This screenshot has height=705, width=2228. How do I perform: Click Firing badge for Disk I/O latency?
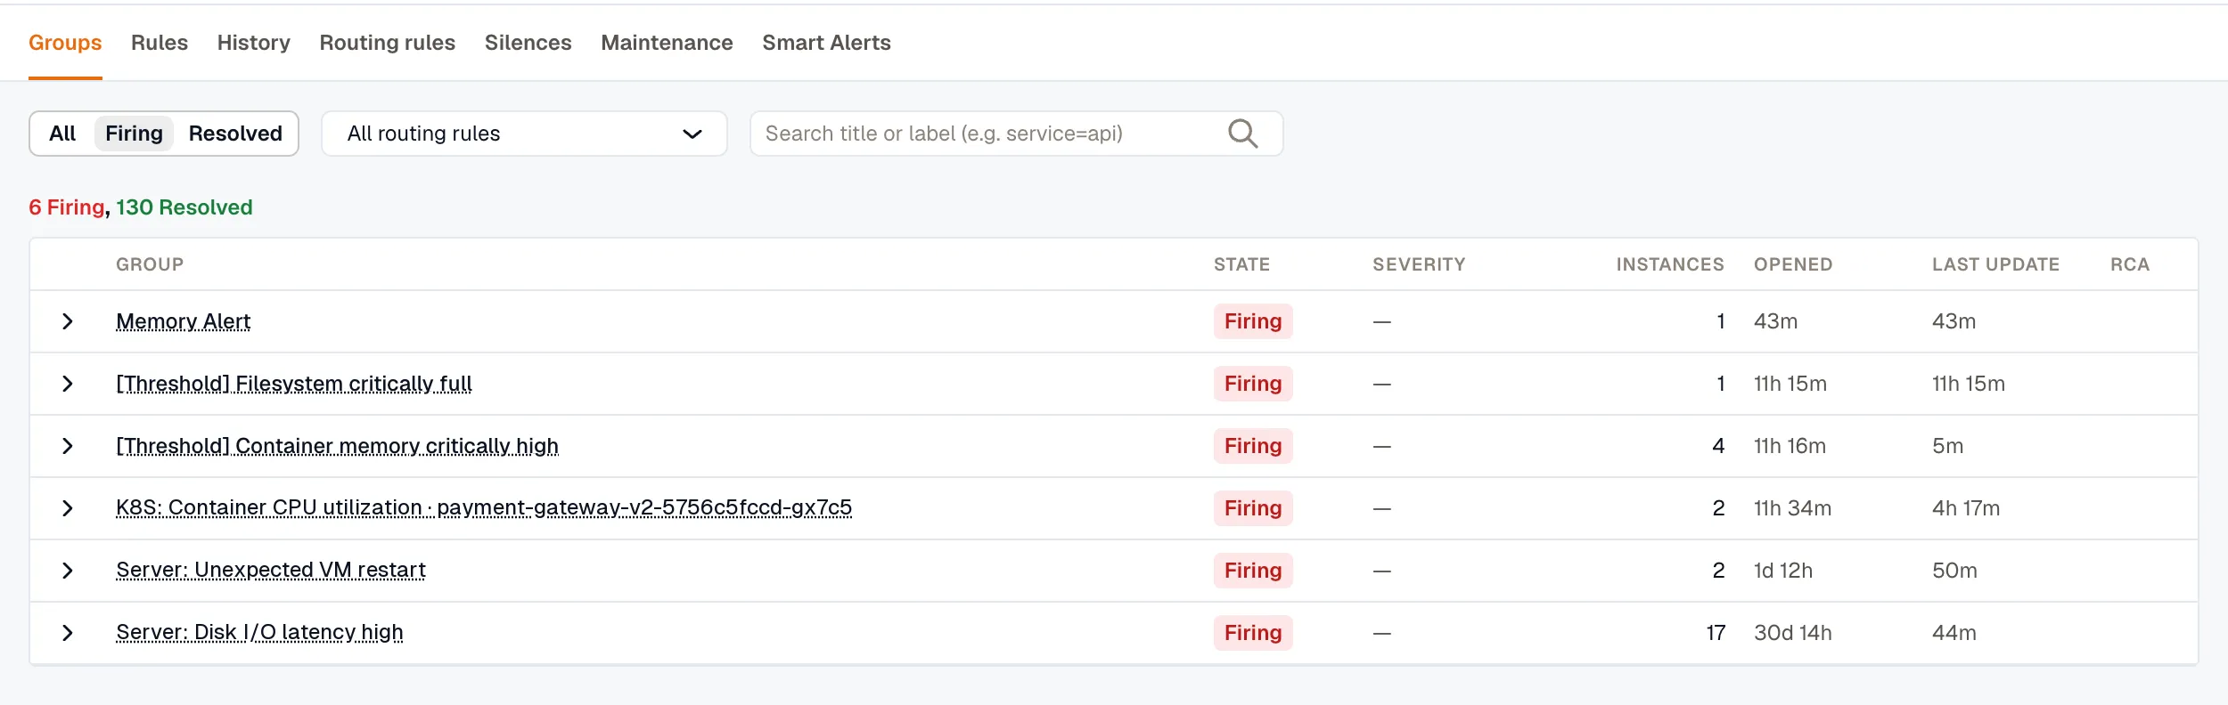coord(1253,633)
